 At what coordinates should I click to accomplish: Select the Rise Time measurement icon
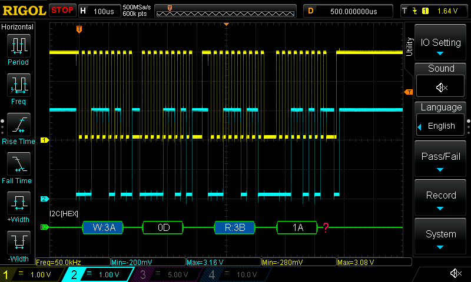[x=19, y=125]
